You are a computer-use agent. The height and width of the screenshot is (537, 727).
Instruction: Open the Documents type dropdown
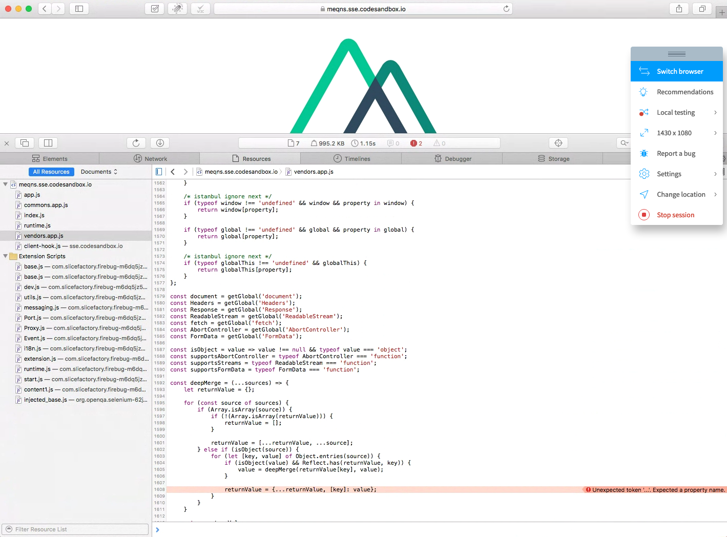(99, 172)
